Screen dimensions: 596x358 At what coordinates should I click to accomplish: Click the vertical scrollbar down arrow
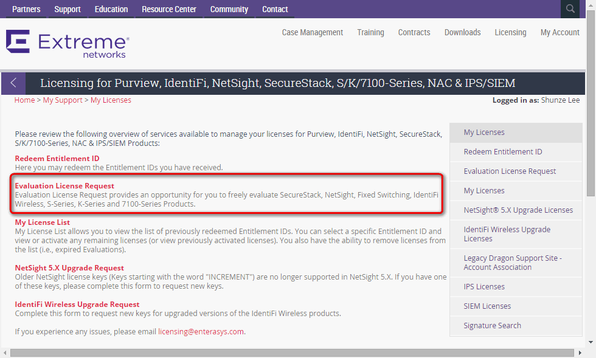591,342
